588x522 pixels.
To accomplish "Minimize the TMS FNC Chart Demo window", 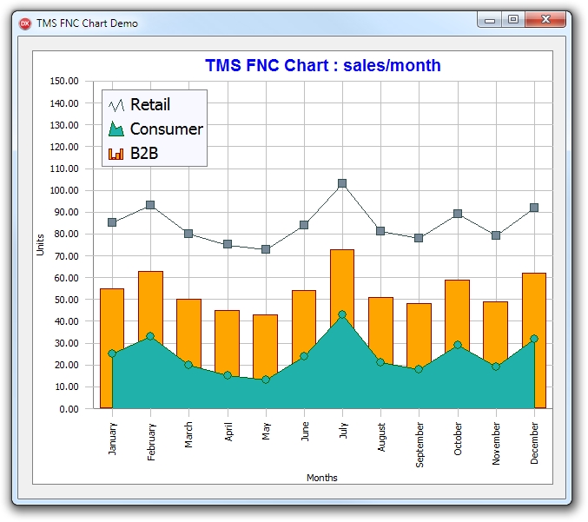I will (x=490, y=20).
